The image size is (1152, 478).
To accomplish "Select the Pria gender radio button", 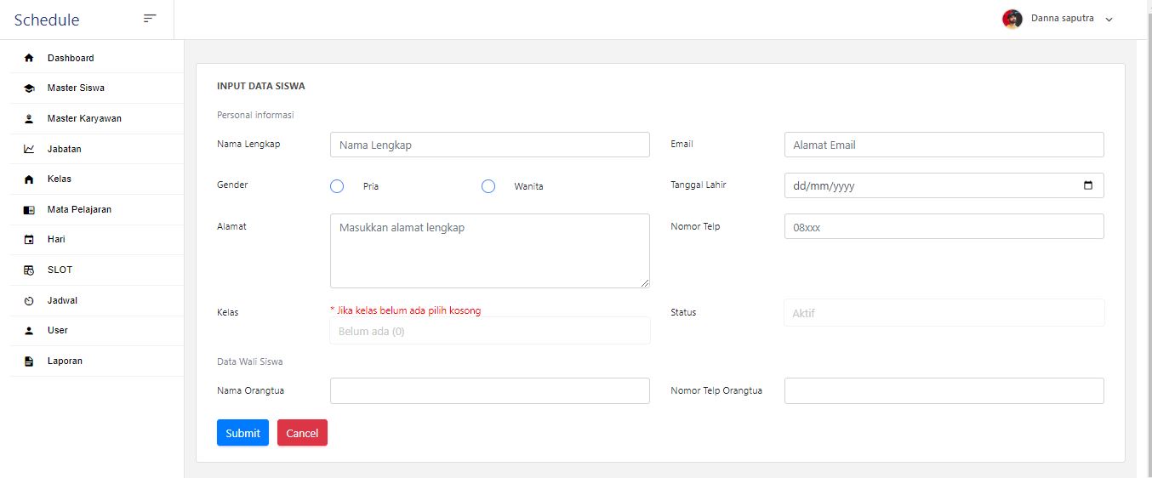I will [337, 186].
